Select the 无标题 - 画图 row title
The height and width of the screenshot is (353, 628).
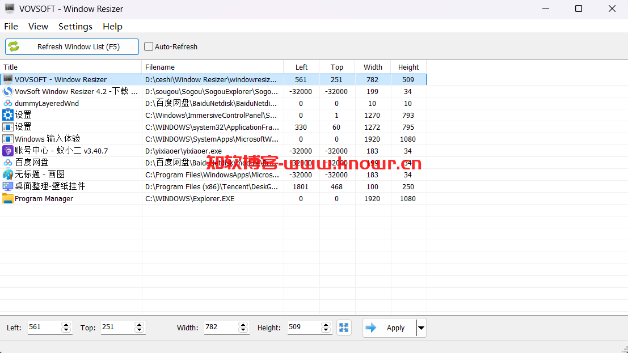40,175
